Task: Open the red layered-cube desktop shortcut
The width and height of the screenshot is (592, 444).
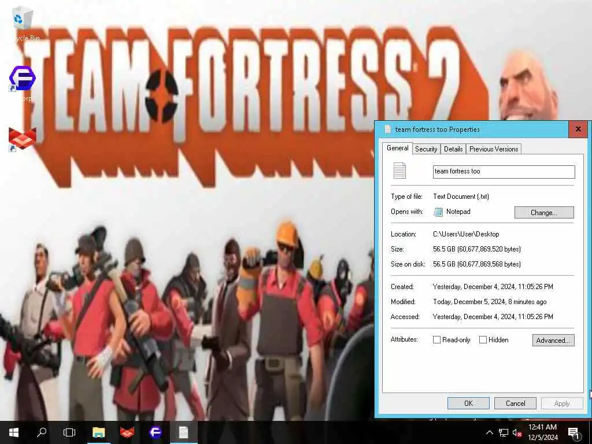Action: (23, 139)
